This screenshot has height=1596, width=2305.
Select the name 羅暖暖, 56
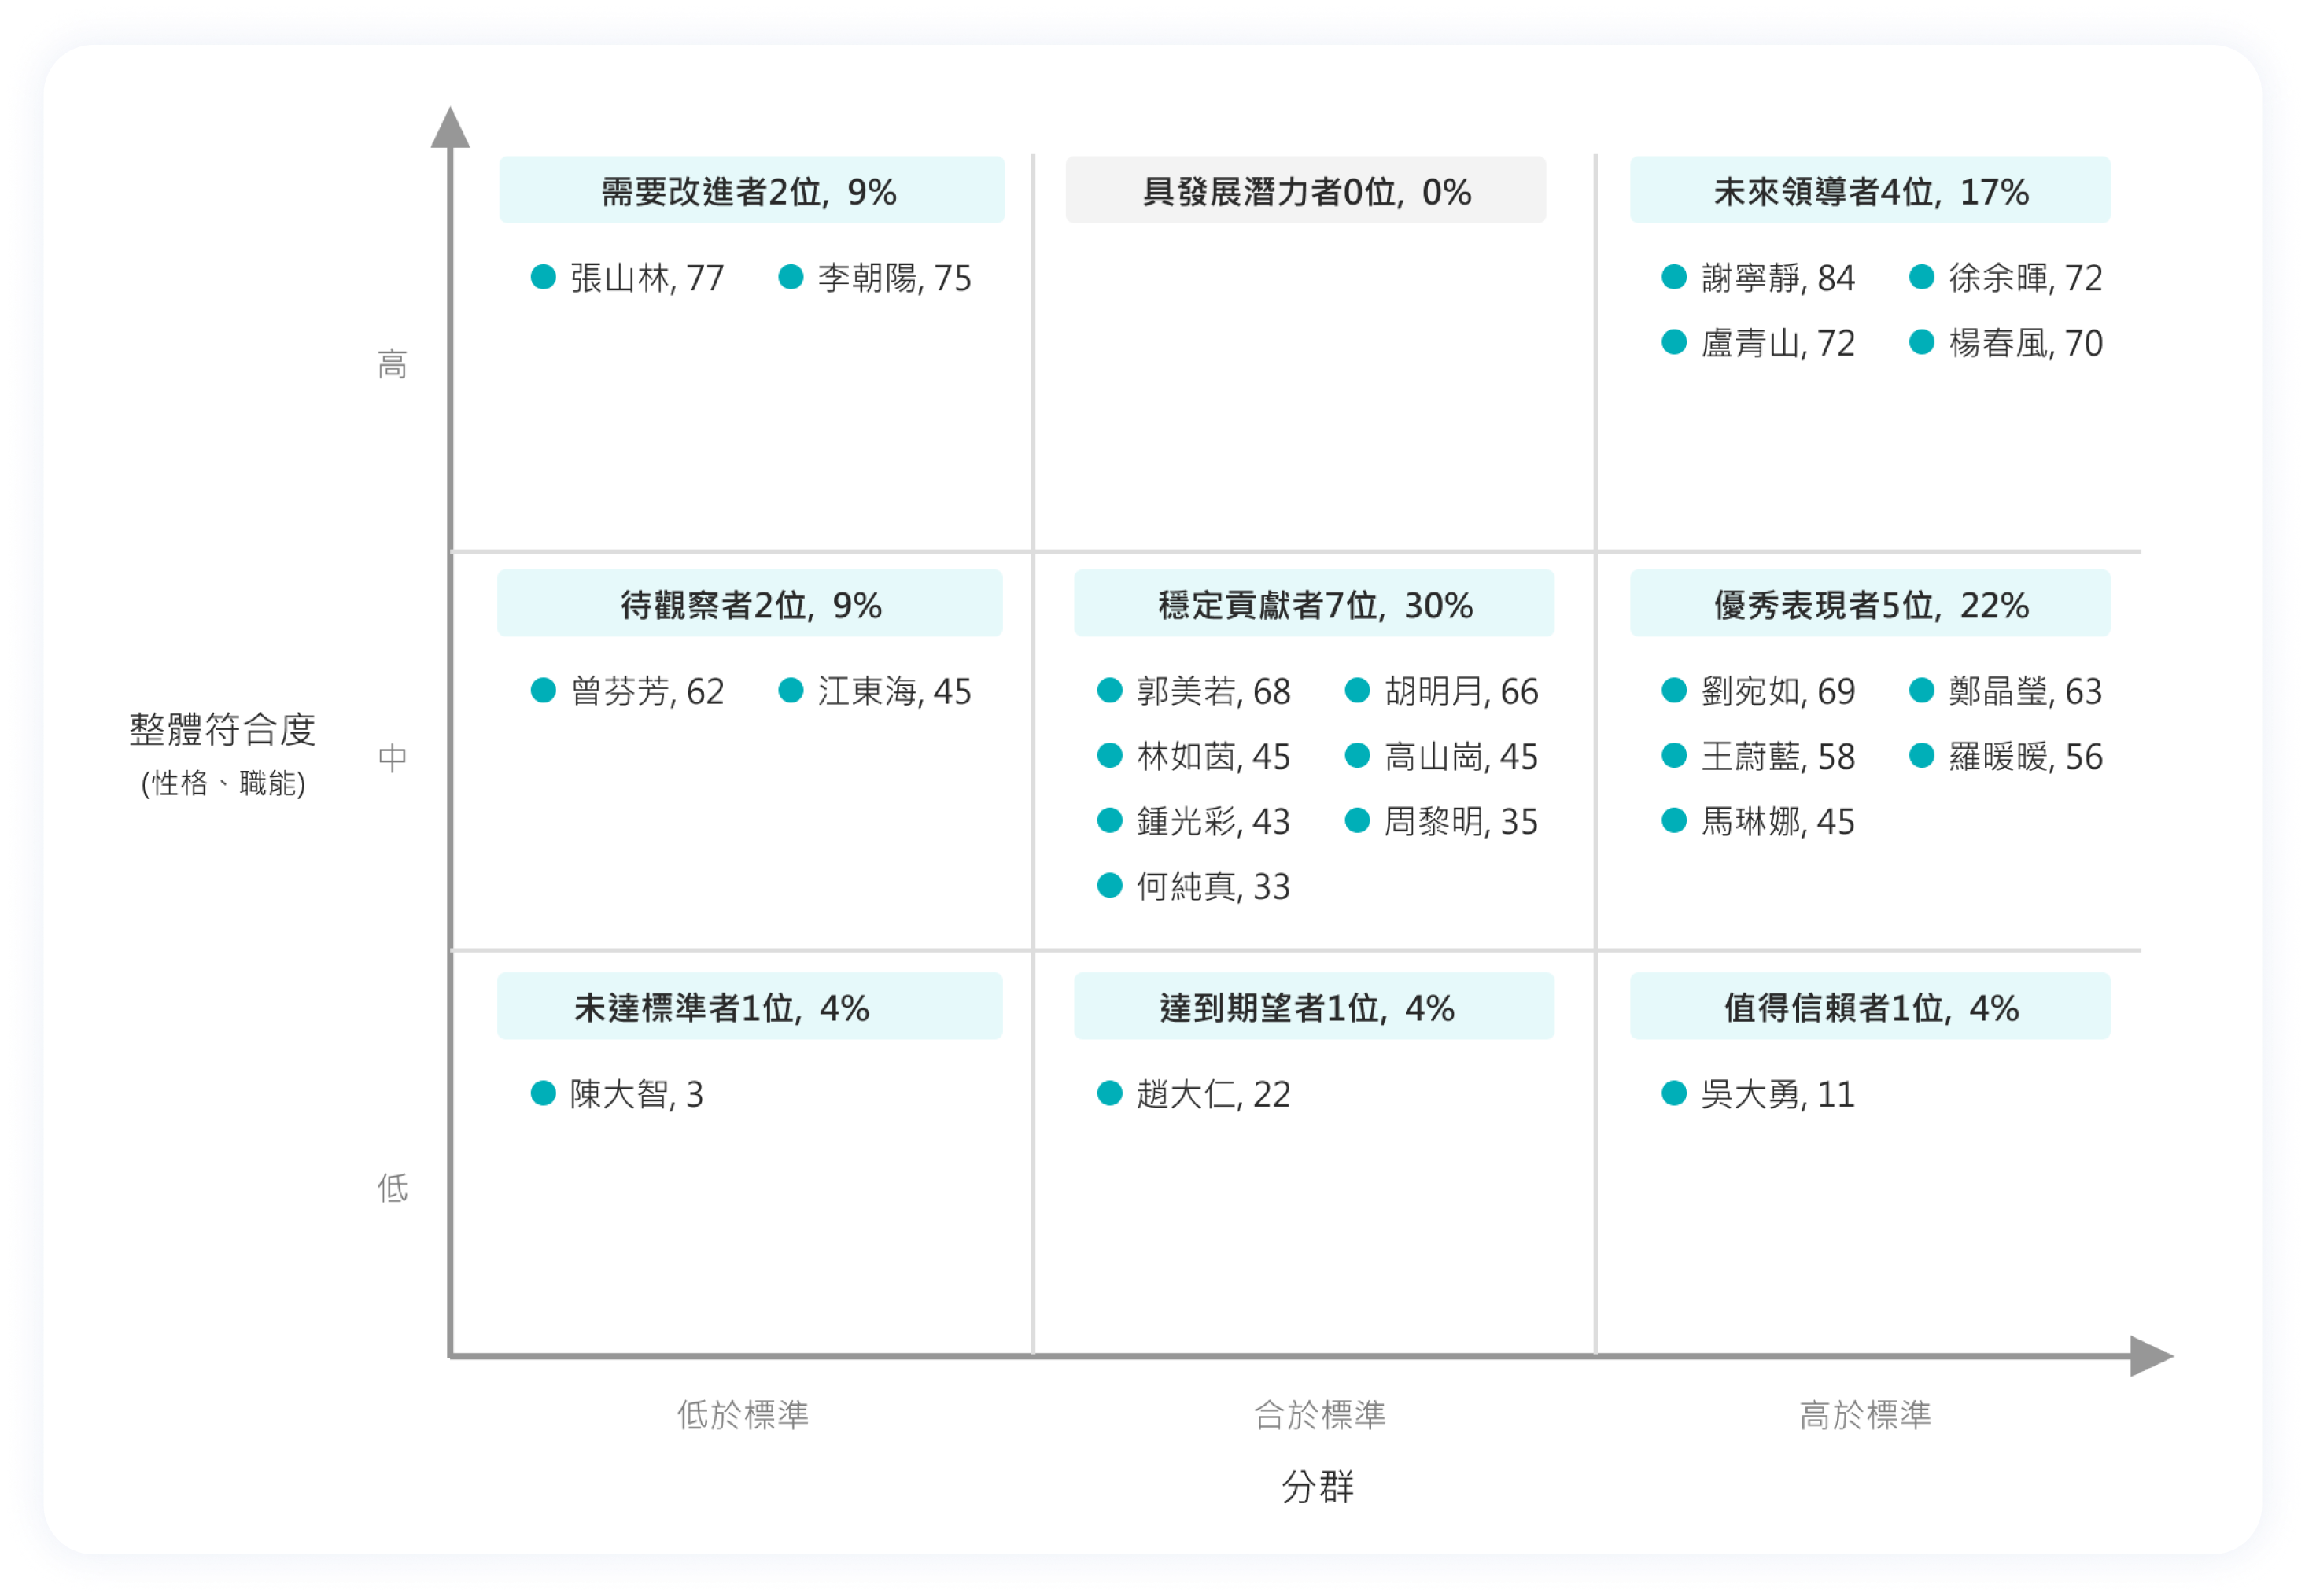coord(2025,756)
